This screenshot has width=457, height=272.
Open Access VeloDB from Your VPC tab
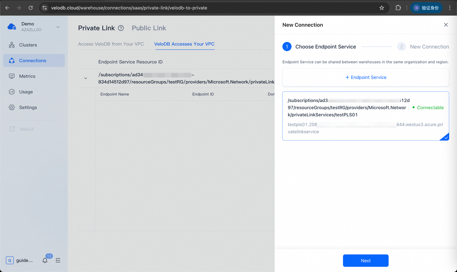(111, 44)
